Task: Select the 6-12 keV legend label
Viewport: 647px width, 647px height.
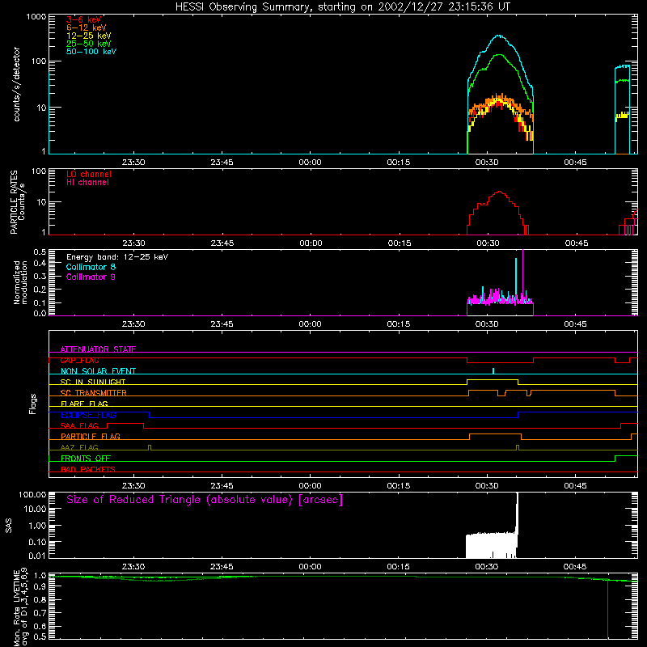Action: 87,27
